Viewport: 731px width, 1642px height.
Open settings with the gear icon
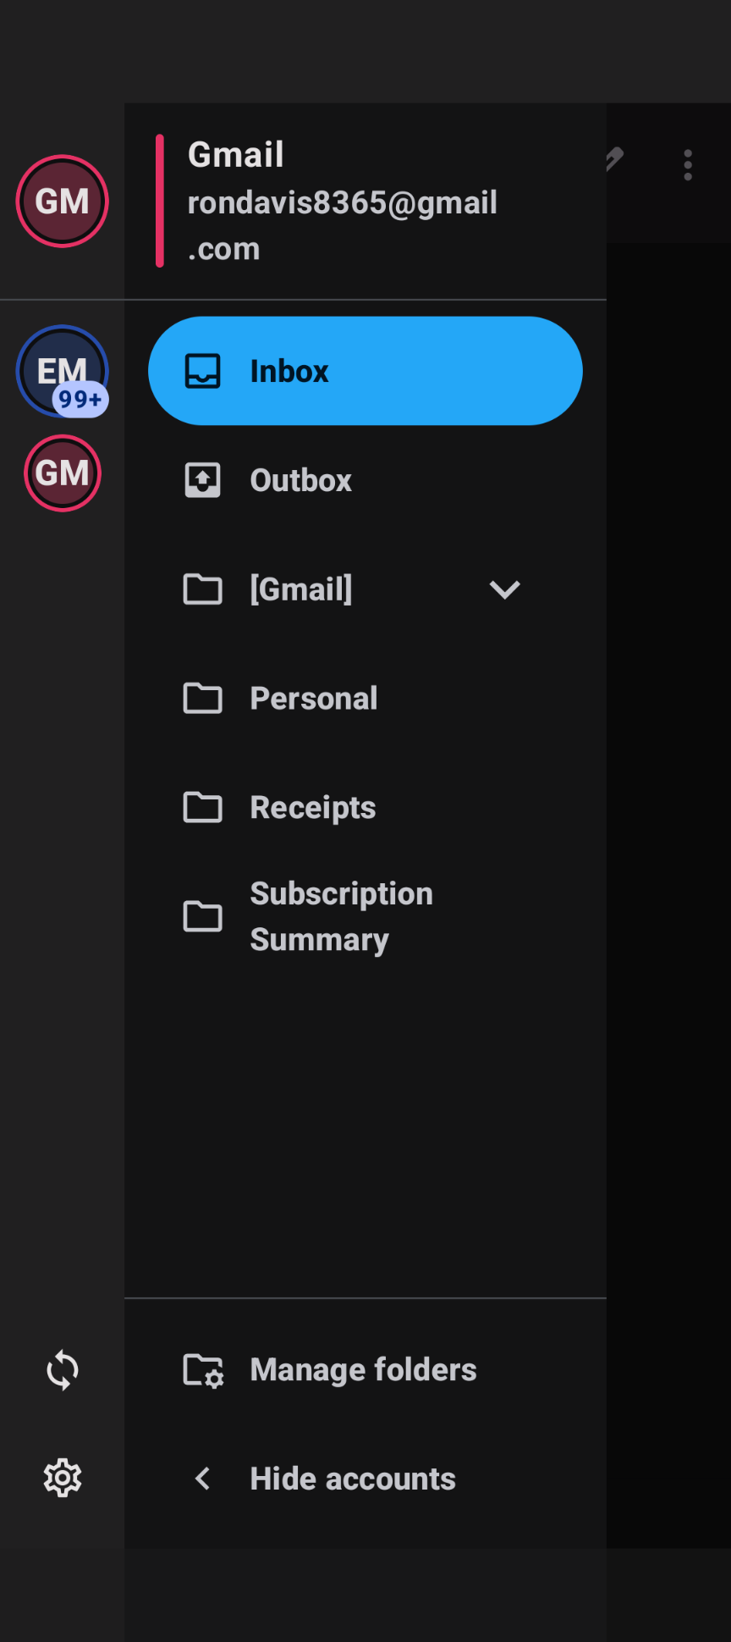pos(63,1479)
